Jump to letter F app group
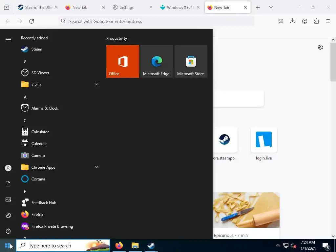Viewport: 336px width, 252px height. 25,191
